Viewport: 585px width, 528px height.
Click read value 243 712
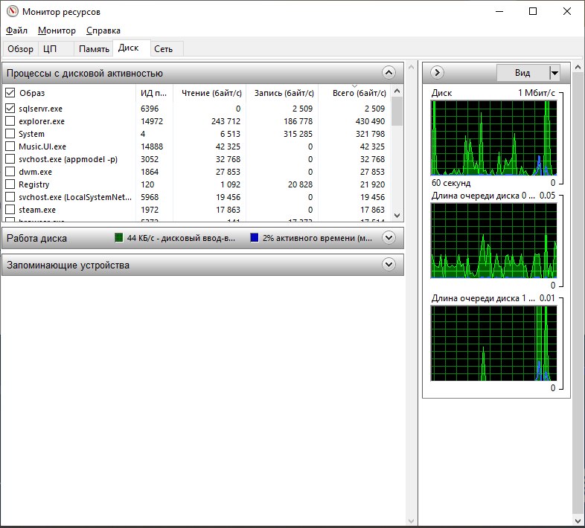point(226,121)
